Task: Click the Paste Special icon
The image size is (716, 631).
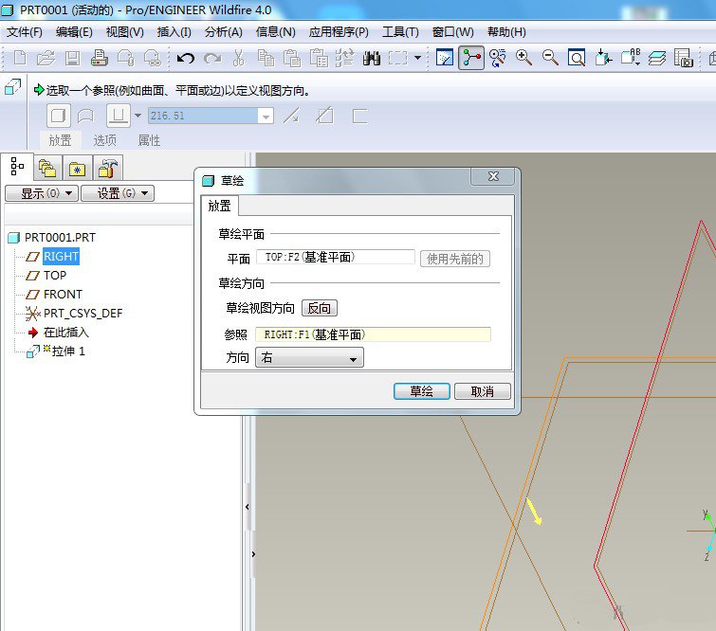Action: coord(319,58)
